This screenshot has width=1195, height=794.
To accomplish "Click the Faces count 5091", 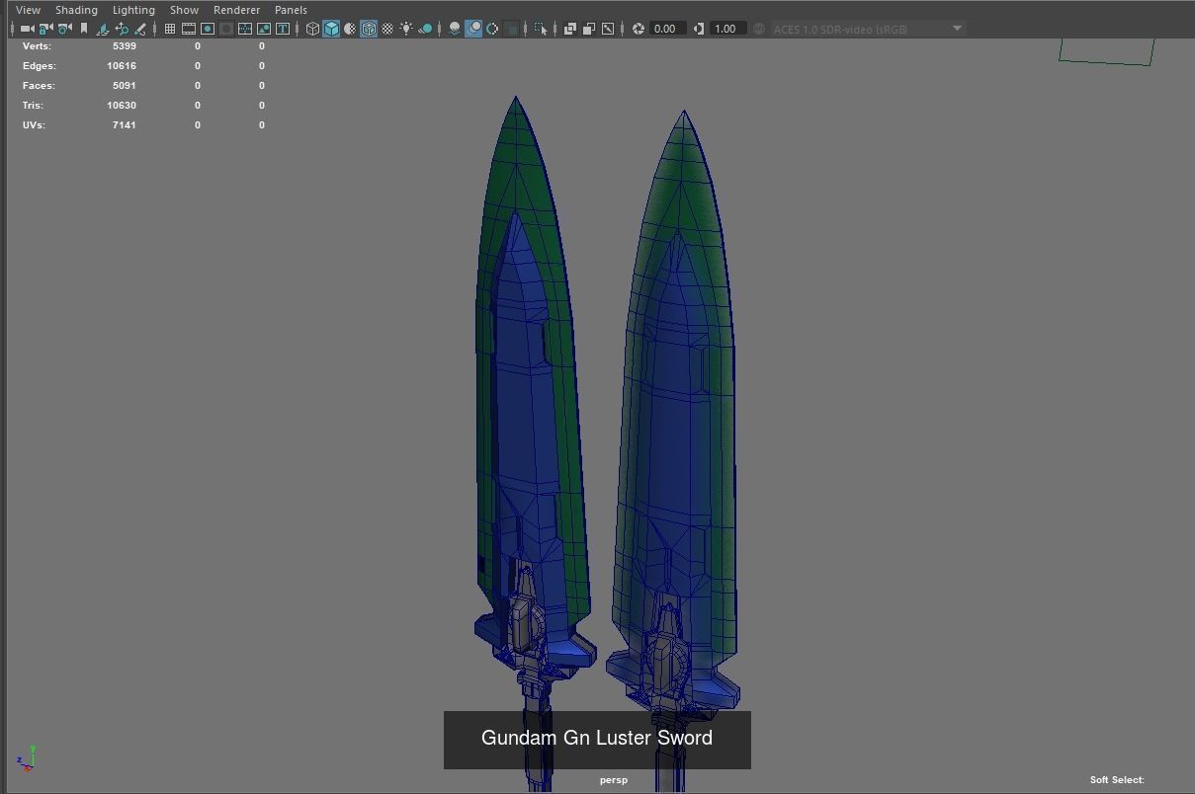I will 125,85.
